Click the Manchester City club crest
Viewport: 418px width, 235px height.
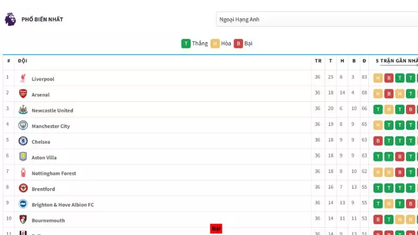point(23,125)
